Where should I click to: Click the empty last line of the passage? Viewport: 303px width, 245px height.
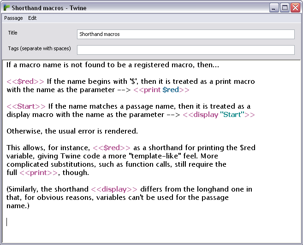coord(92,222)
